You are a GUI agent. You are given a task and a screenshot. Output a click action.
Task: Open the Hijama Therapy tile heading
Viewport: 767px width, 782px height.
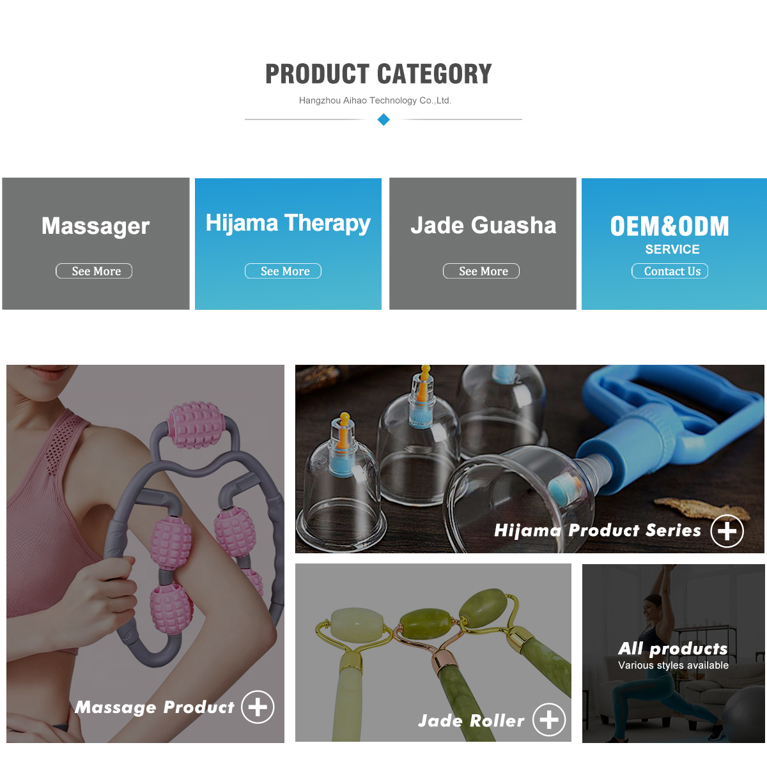[288, 223]
